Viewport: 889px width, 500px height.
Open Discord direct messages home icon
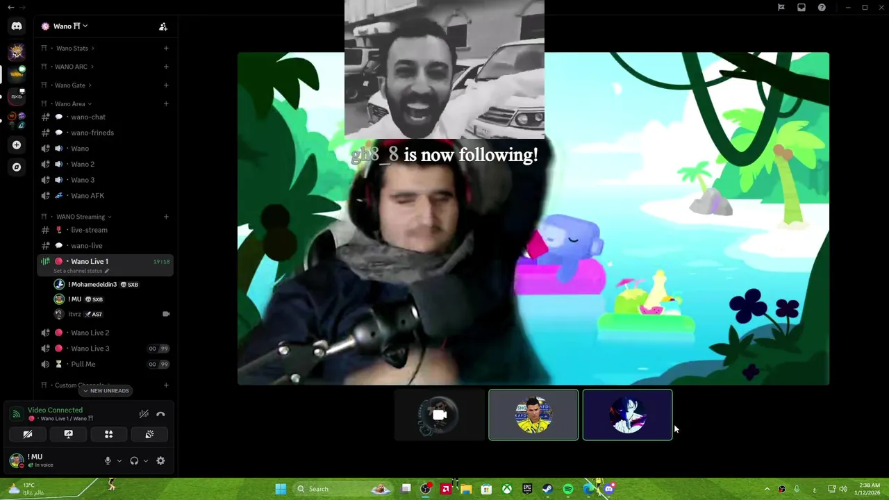(x=17, y=26)
